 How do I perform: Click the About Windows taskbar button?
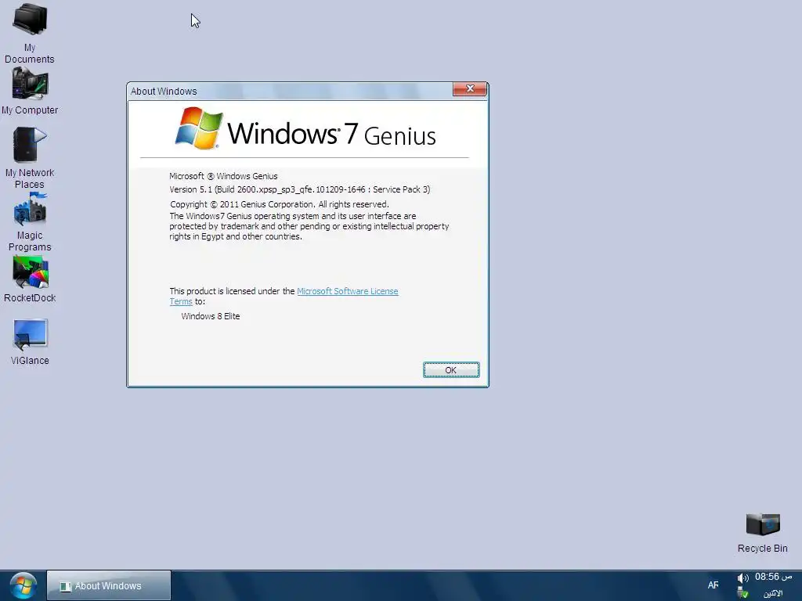coord(109,585)
